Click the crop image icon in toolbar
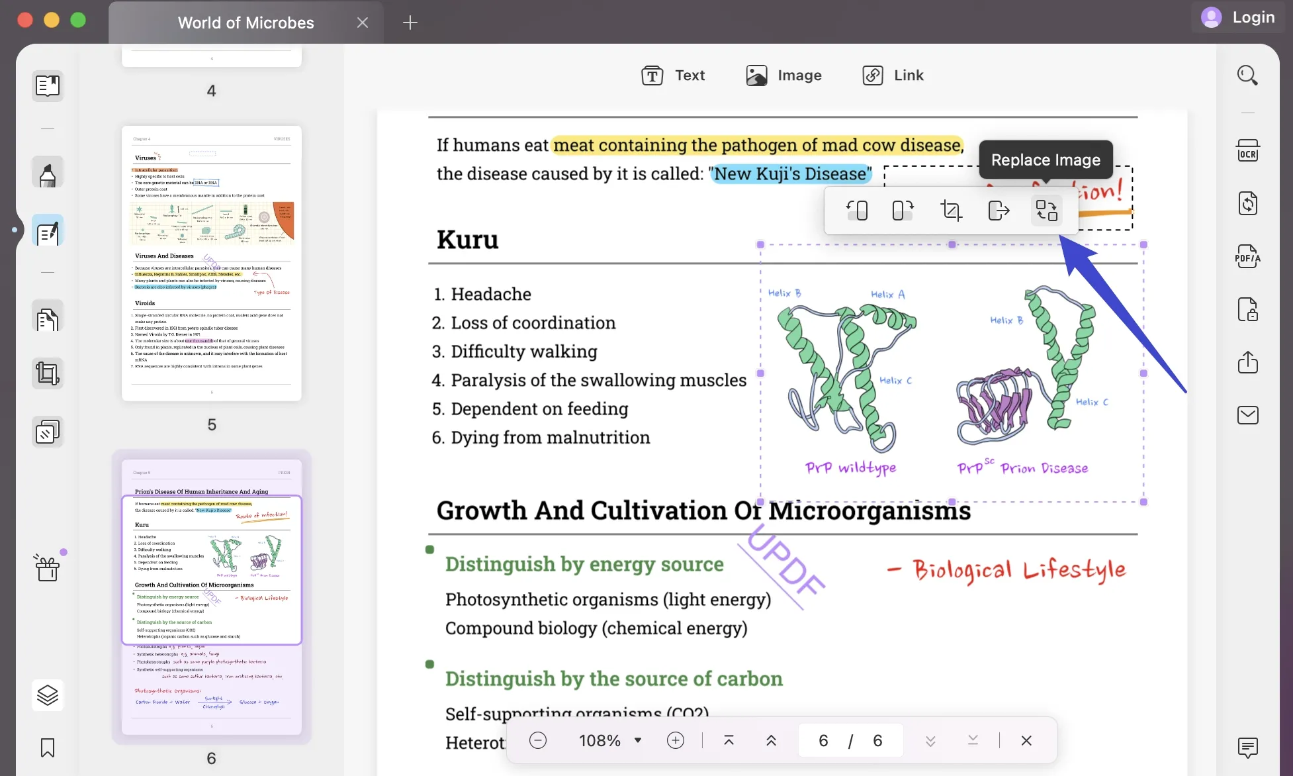 pyautogui.click(x=950, y=210)
